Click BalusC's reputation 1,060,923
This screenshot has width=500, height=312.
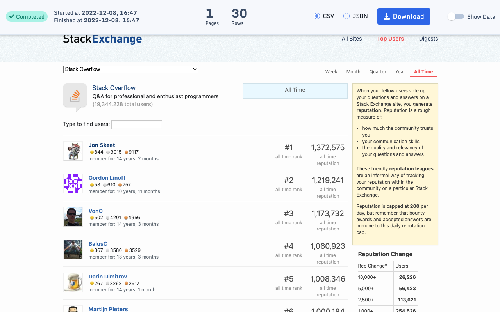pos(328,246)
